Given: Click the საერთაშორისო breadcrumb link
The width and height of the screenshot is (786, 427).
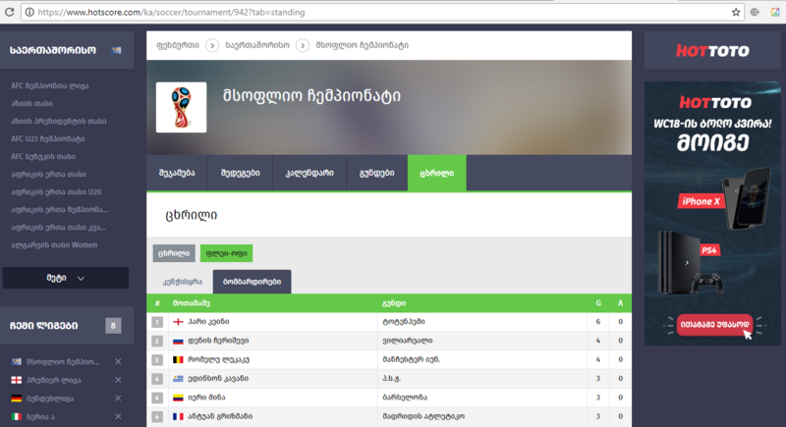Looking at the screenshot, I should click(257, 45).
